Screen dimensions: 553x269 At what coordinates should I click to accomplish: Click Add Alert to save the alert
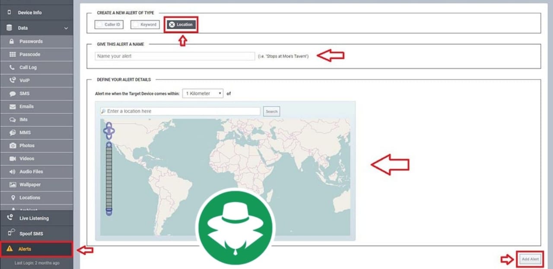[530, 259]
